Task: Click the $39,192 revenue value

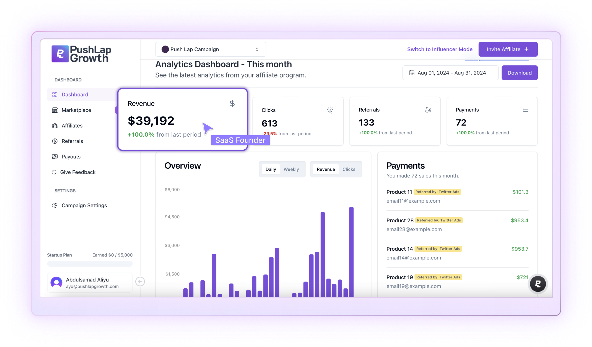Action: click(151, 121)
